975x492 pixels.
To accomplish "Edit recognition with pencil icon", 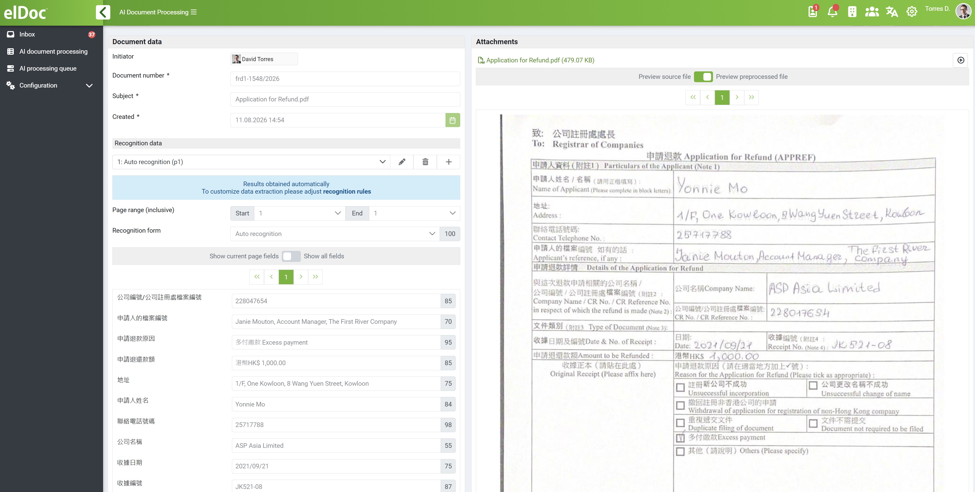I will (402, 162).
